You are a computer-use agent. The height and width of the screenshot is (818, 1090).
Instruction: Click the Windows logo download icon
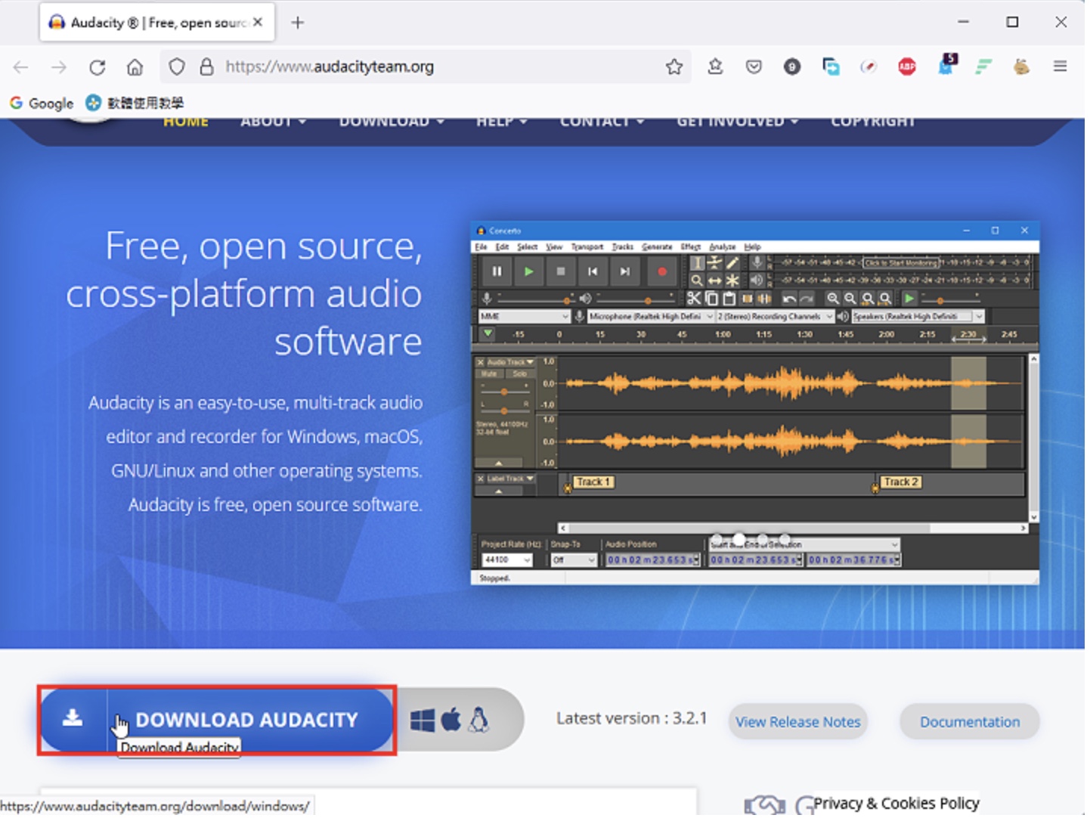[x=423, y=720]
